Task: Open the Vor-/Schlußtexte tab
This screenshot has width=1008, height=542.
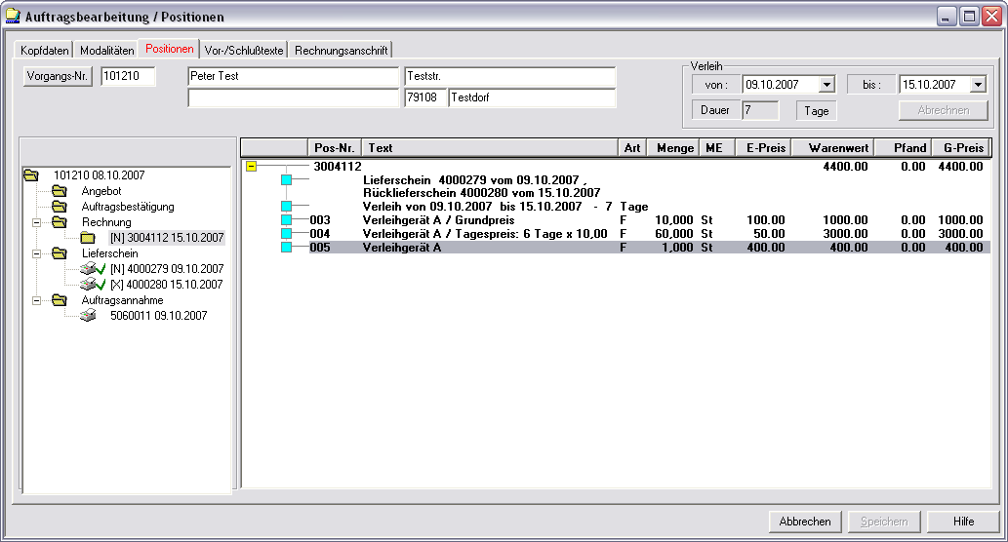Action: tap(244, 50)
